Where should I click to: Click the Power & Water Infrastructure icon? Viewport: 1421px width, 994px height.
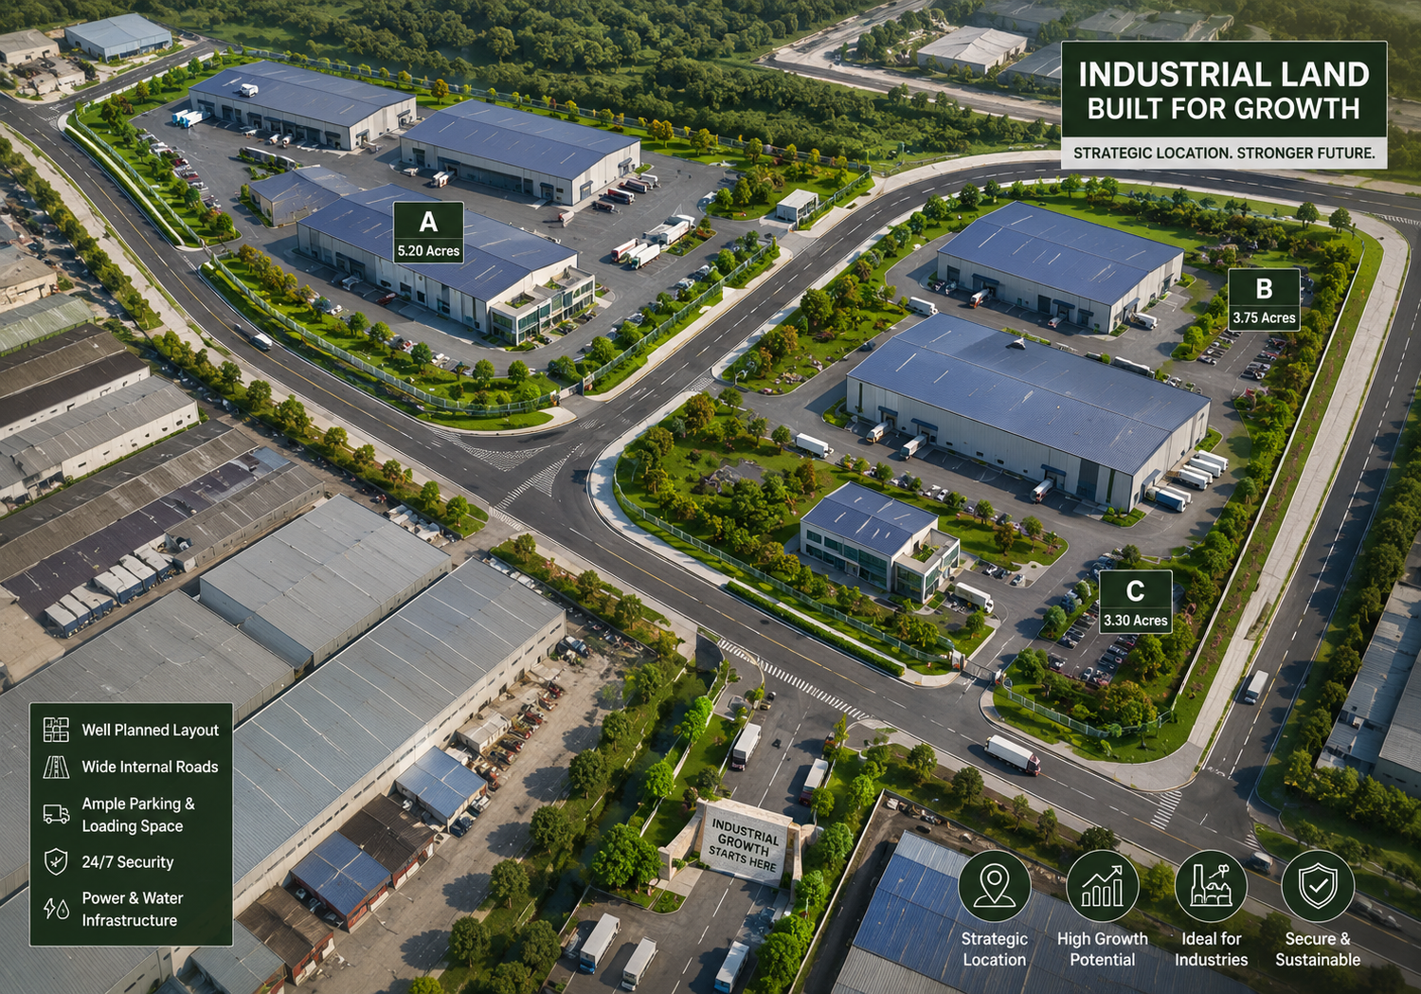56,909
